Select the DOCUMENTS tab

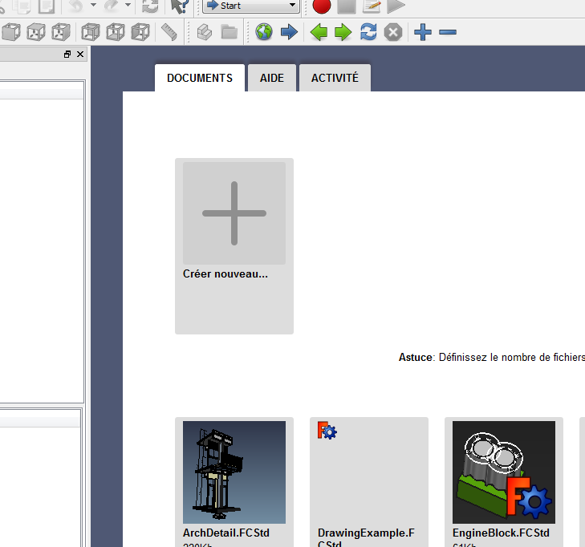(x=200, y=78)
